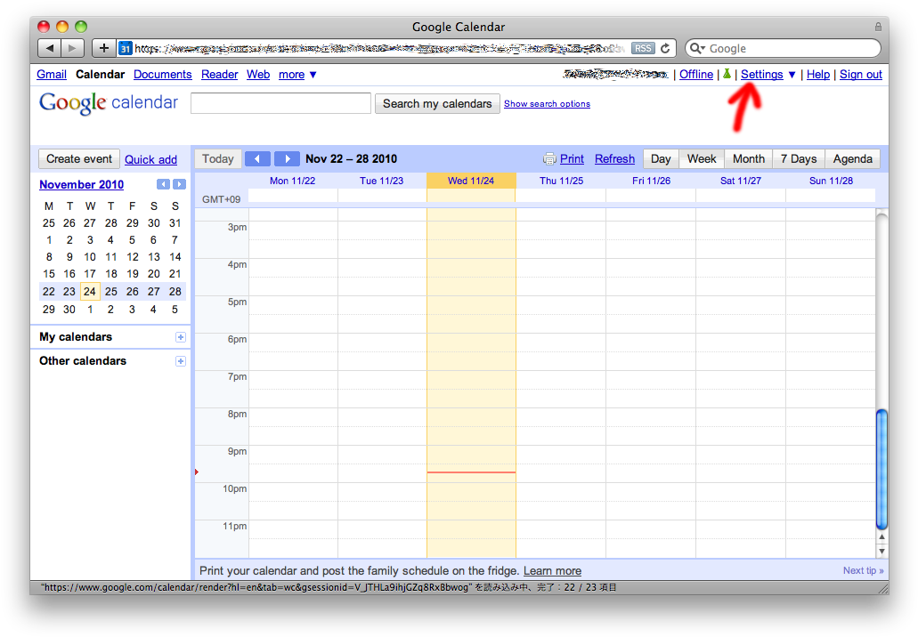Select the Wed 11/24 column header
The height and width of the screenshot is (637, 918).
(x=471, y=181)
